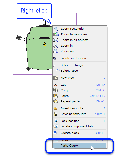This screenshot has width=121, height=166.
Task: Click the Cut scissors icon
Action: 55,85
